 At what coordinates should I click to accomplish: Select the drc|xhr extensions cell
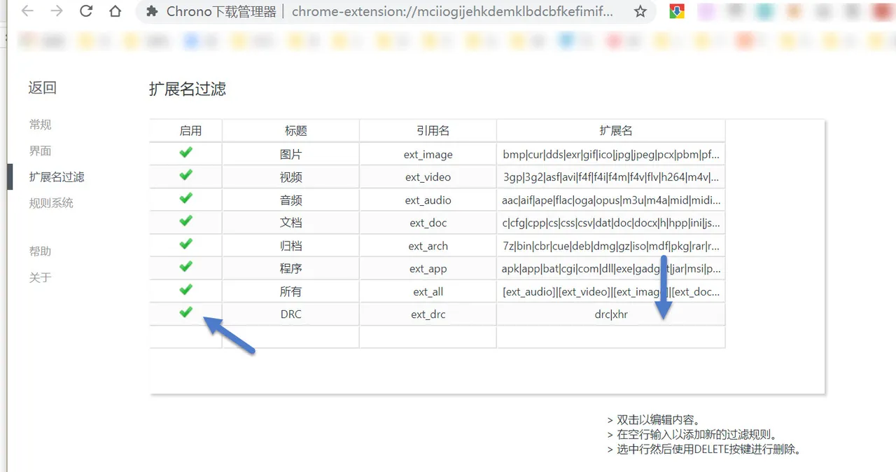(x=611, y=314)
